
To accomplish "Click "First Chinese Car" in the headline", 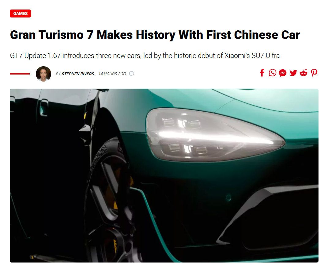I will pos(253,35).
